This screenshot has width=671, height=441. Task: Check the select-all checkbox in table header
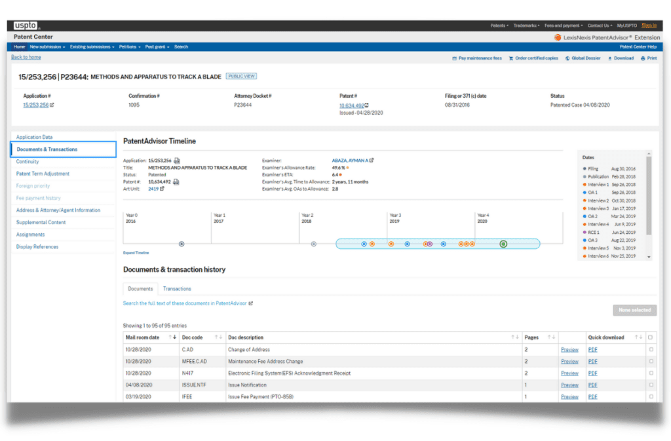650,337
